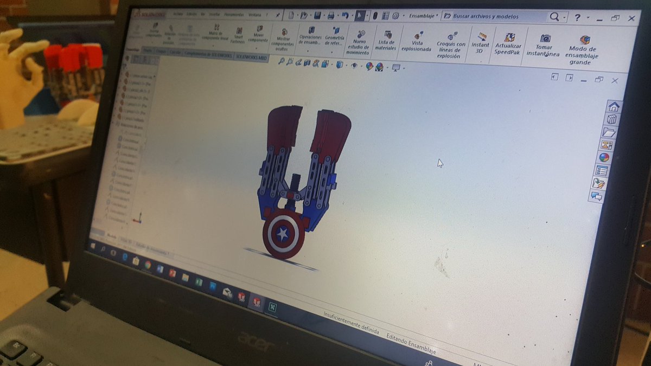The image size is (651, 366).
Task: Open Chrome from the Windows taskbar
Action: 147,265
